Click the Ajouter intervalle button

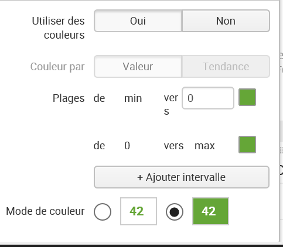182,177
